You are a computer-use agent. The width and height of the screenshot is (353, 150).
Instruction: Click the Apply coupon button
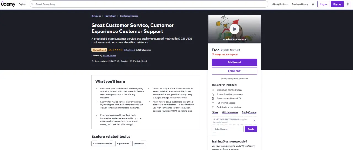click(x=251, y=129)
